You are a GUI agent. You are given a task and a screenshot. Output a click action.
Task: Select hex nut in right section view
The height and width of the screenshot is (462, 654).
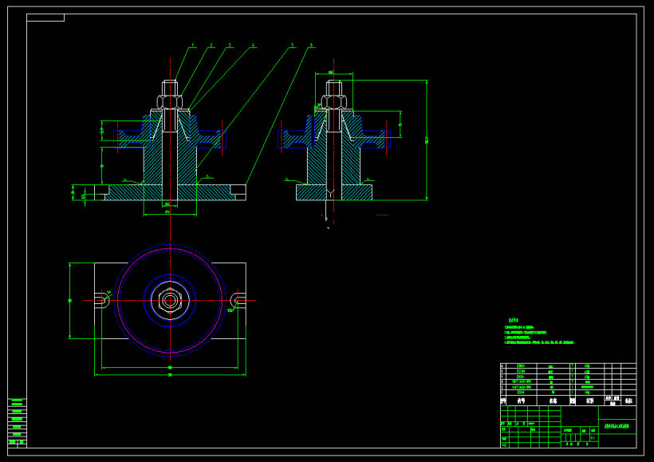333,102
